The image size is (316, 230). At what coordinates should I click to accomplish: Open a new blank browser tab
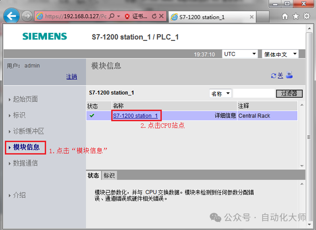263,17
